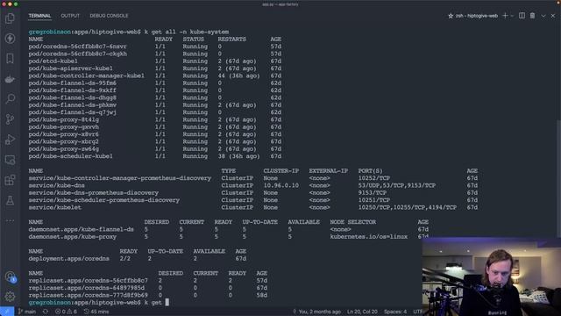Open Remote Explorer monitor icon
561x316 pixels.
[10, 160]
